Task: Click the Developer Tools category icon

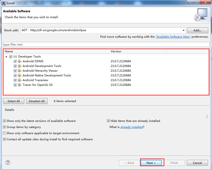Action: tap(15, 57)
